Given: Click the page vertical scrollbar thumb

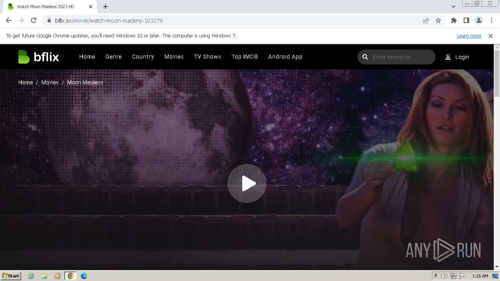Looking at the screenshot, I should point(497,73).
